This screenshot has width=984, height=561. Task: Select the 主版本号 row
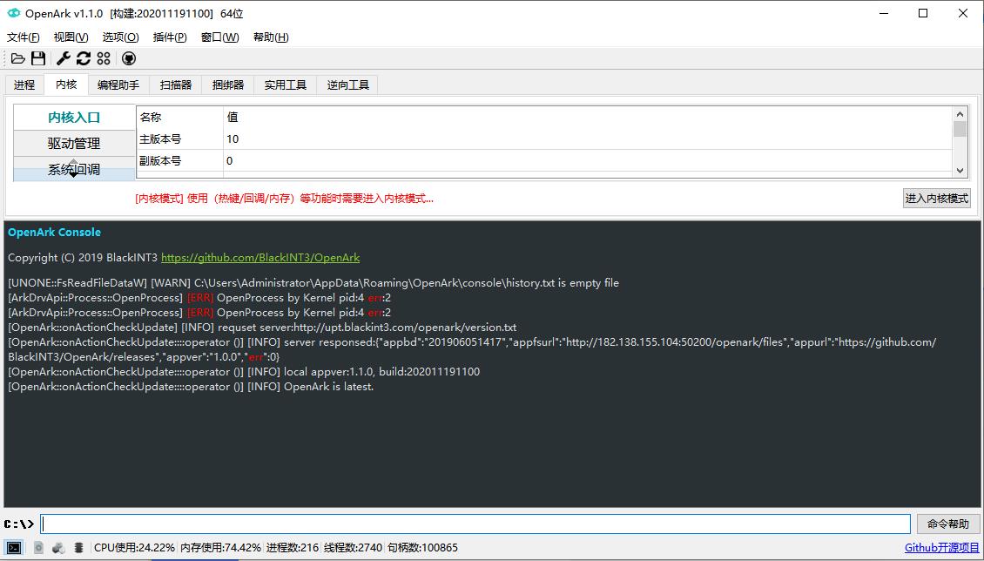(545, 139)
